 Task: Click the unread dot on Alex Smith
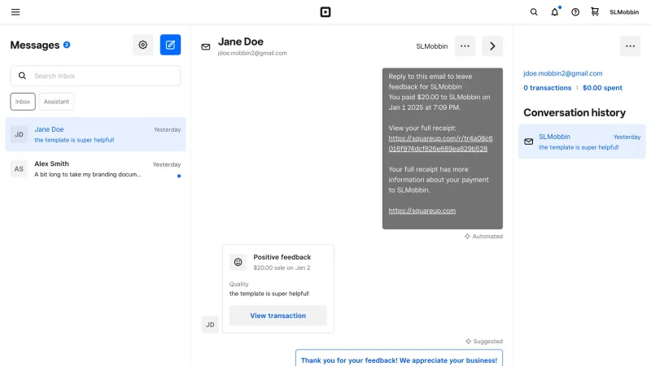pos(179,176)
